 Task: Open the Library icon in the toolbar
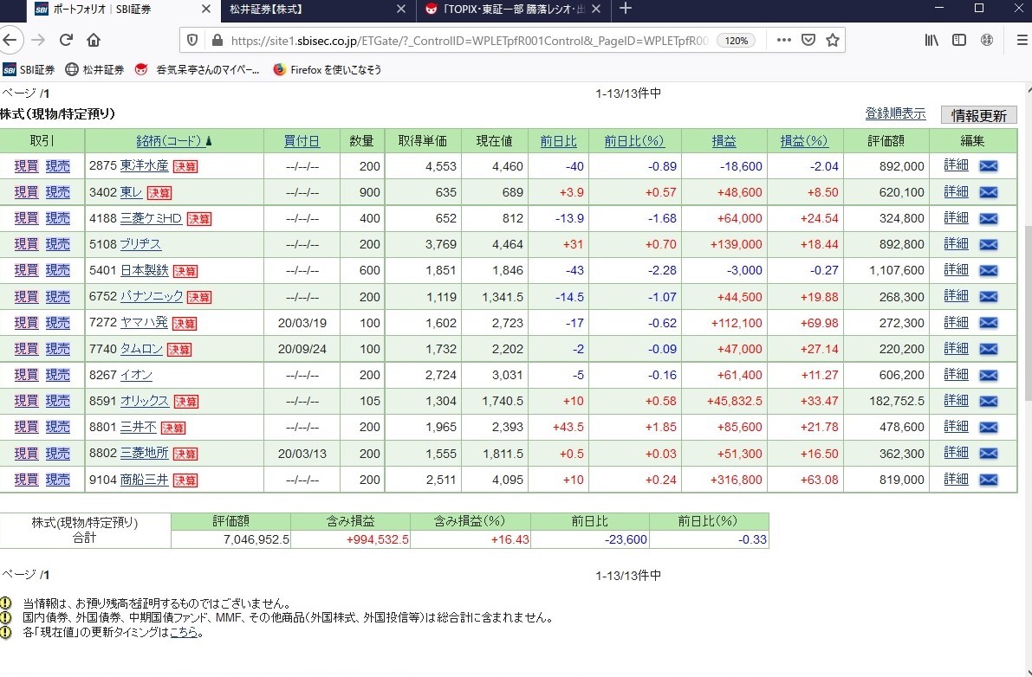click(931, 40)
